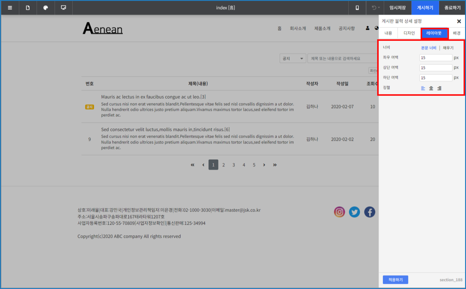Click the 좌우 여백 input field
Viewport: 466px width, 289px height.
435,58
